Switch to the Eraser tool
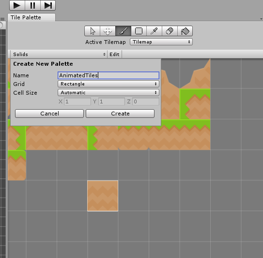This screenshot has height=258, width=263. [170, 31]
